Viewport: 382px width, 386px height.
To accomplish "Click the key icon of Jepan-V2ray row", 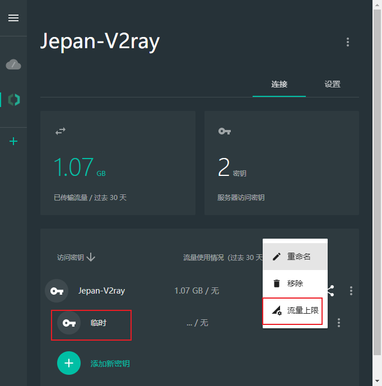I will point(57,291).
